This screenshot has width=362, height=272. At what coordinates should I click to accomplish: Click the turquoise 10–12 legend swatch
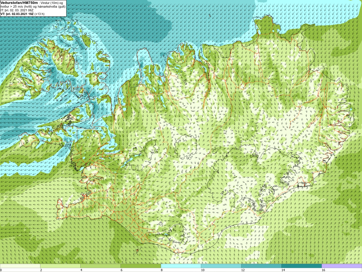(221, 266)
